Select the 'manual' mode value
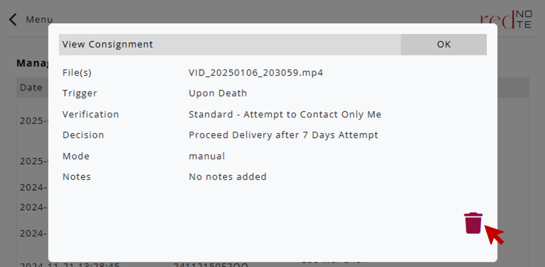This screenshot has width=545, height=267. pos(207,156)
